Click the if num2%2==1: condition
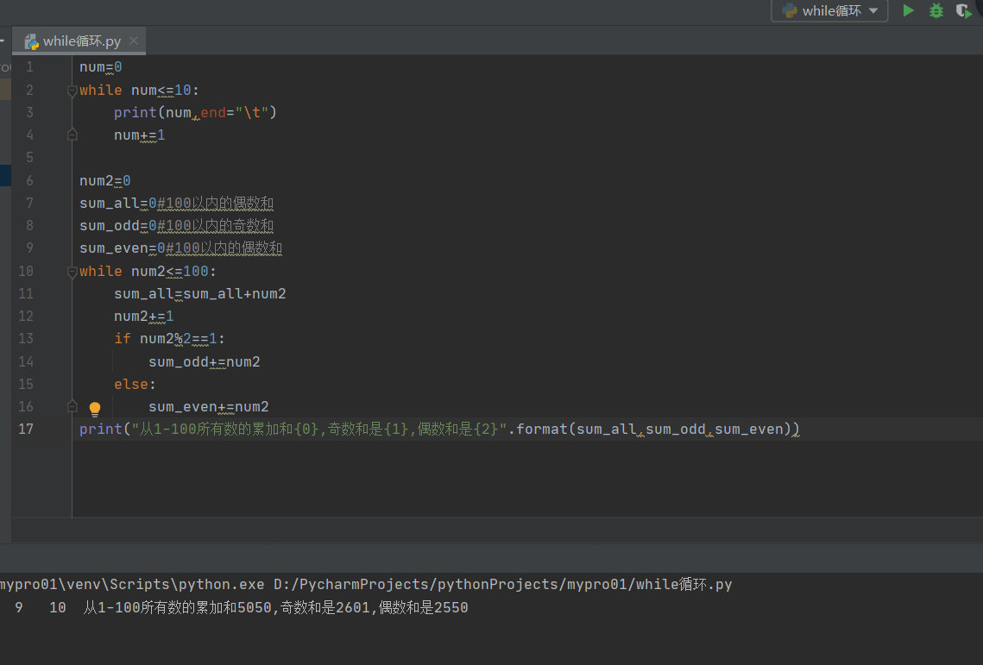This screenshot has height=665, width=983. click(169, 339)
